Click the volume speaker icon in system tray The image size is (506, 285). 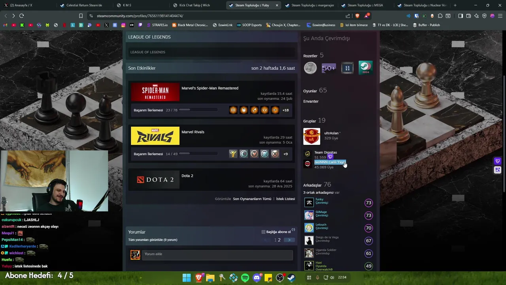coord(332,277)
